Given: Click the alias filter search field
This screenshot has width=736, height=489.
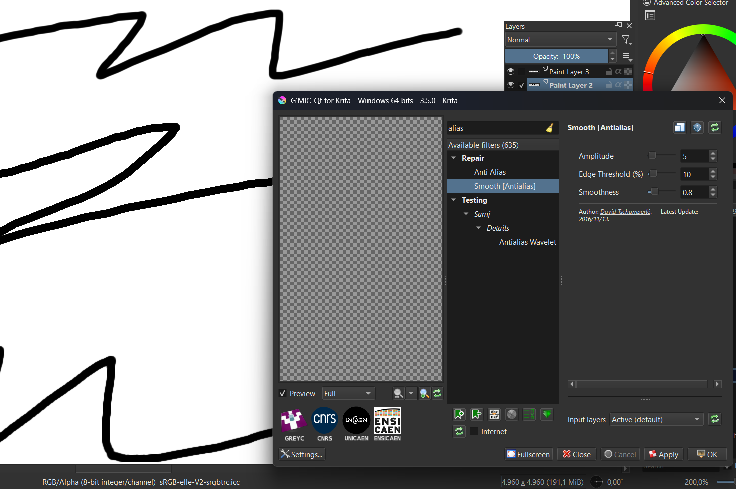Looking at the screenshot, I should (495, 128).
